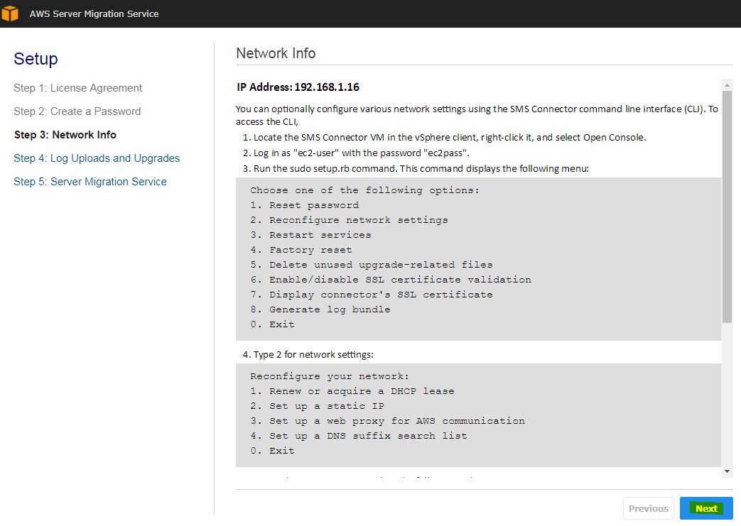Viewport: 741px width, 526px height.
Task: Click the Network Info page heading
Action: click(276, 53)
